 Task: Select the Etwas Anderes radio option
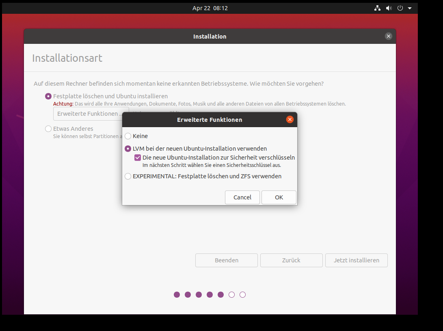[48, 129]
